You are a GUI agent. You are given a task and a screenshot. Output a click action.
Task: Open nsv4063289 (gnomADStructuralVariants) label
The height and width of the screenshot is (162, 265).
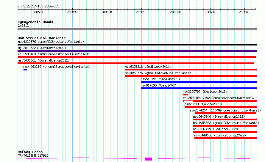(x=56, y=67)
